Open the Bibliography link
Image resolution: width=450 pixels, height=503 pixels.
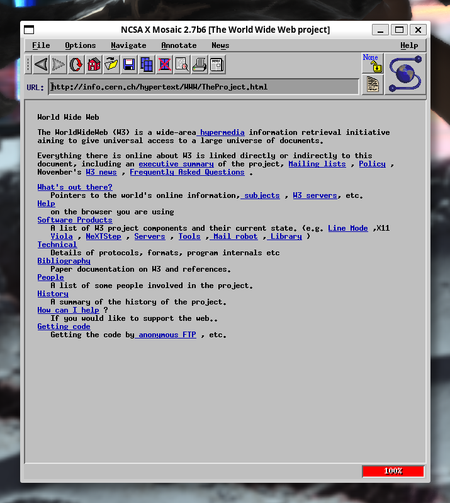64,261
